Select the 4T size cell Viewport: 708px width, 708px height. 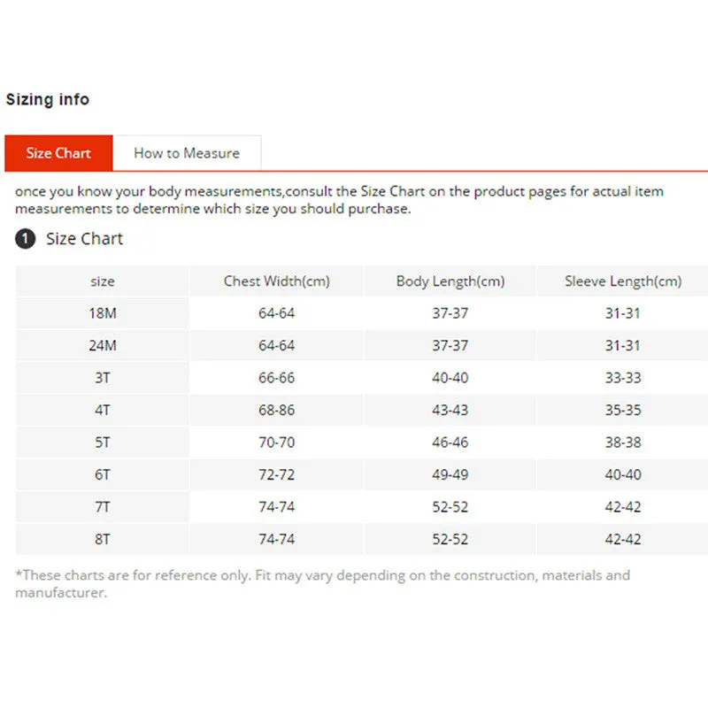pyautogui.click(x=103, y=410)
